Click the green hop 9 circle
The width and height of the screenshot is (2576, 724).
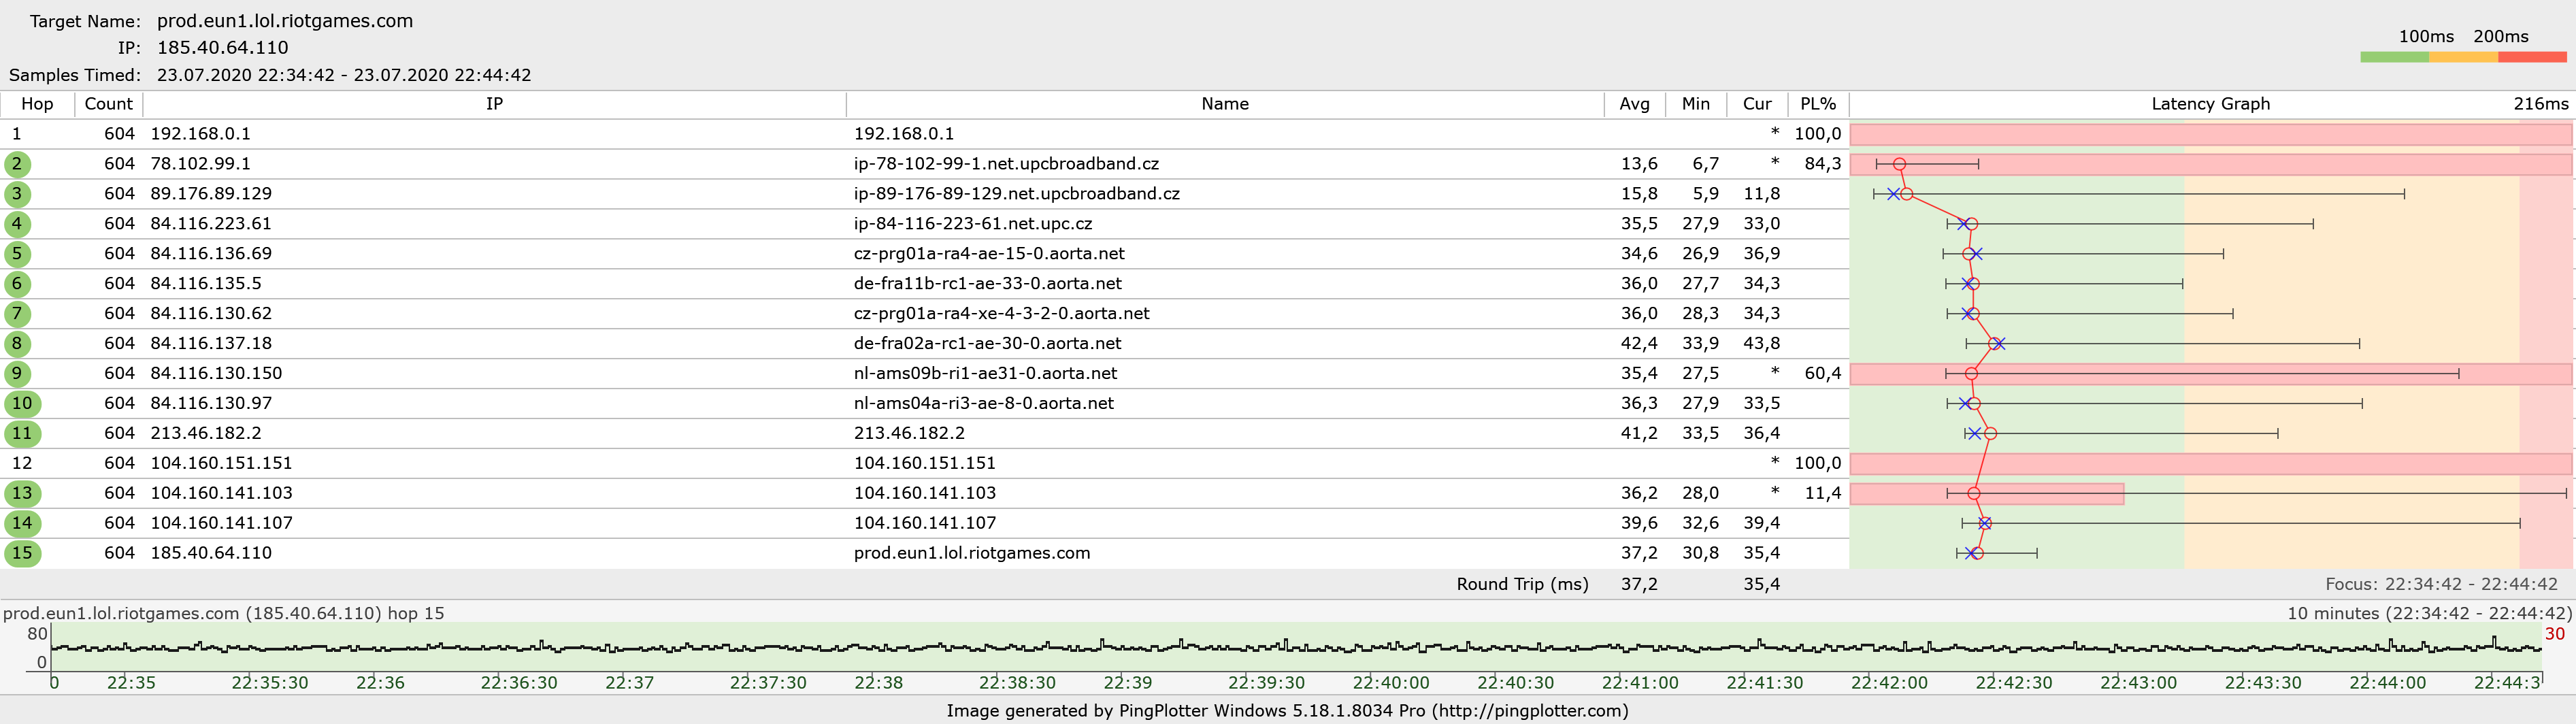17,374
